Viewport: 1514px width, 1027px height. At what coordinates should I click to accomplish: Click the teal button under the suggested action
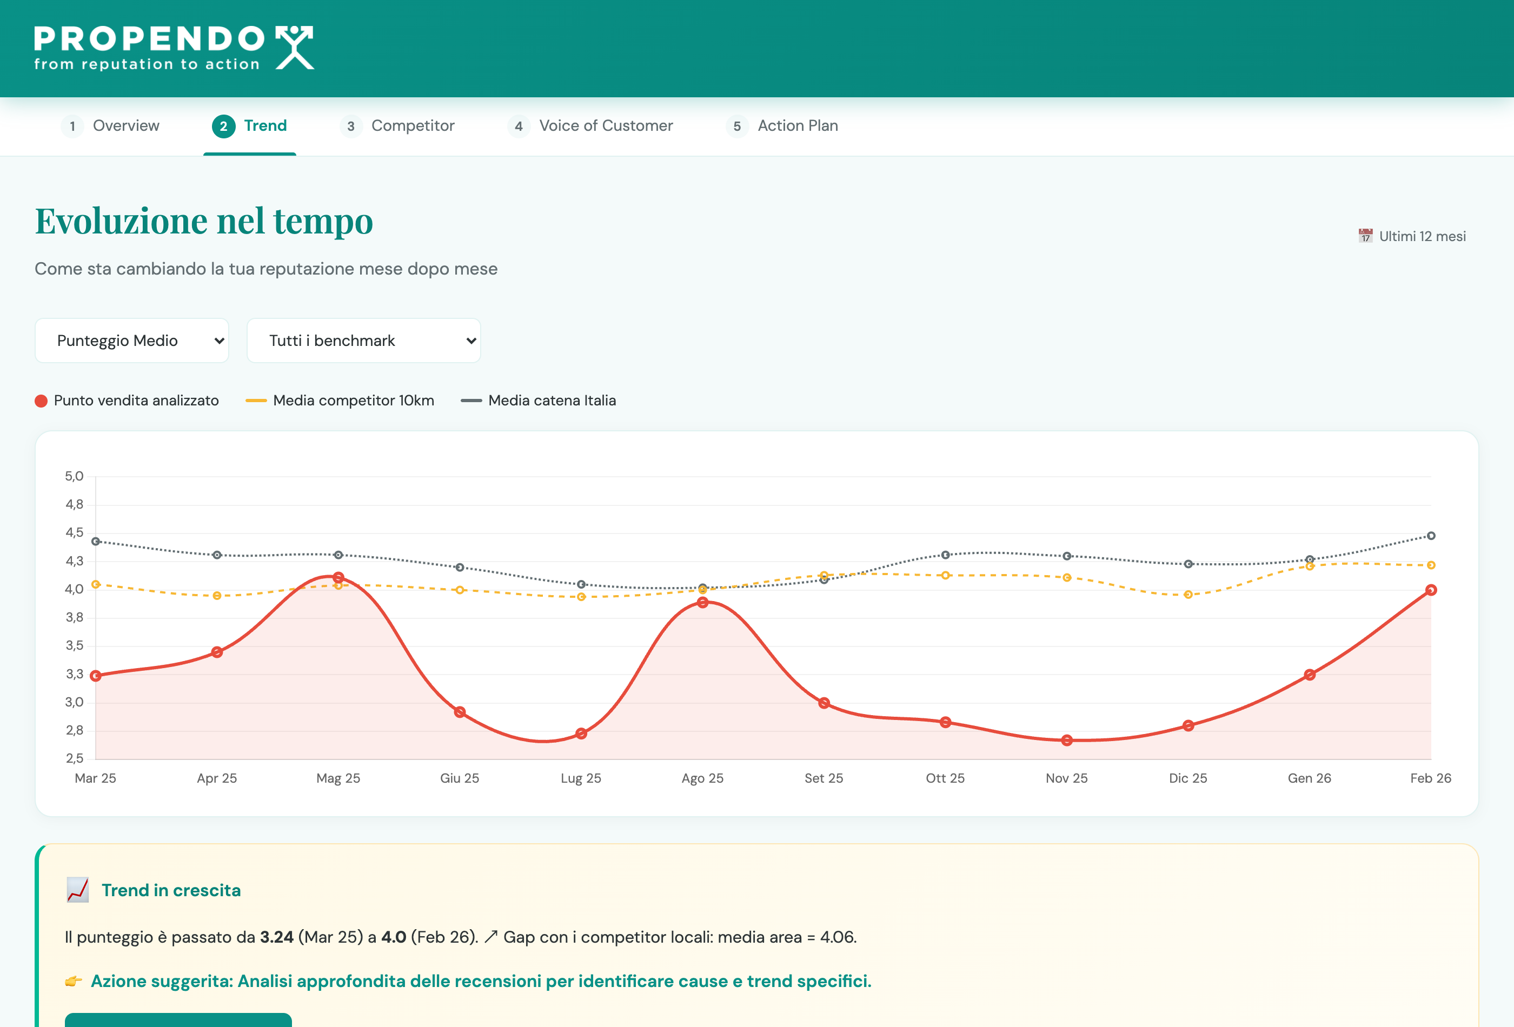pos(178,1020)
